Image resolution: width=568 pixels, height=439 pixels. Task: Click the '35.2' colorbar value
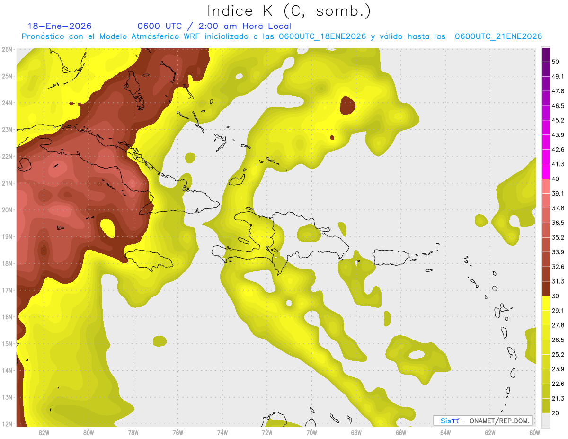click(558, 237)
